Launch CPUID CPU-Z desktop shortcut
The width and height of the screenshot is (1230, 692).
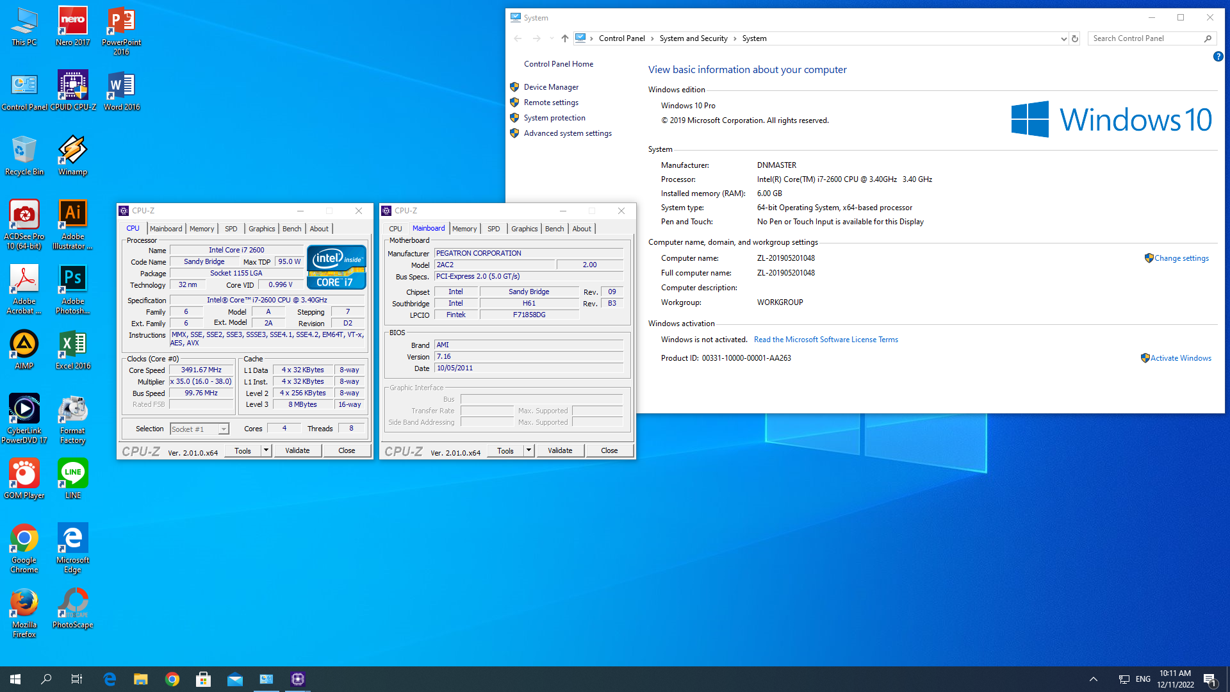[x=73, y=91]
